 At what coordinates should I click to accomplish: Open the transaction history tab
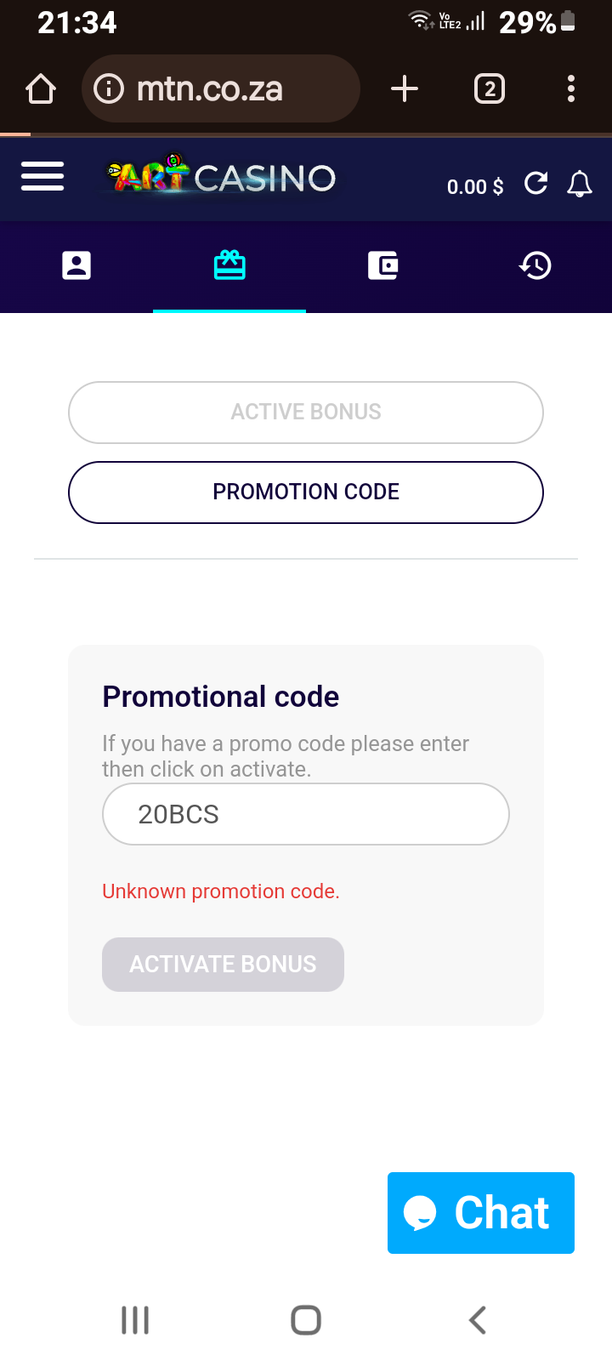click(535, 265)
